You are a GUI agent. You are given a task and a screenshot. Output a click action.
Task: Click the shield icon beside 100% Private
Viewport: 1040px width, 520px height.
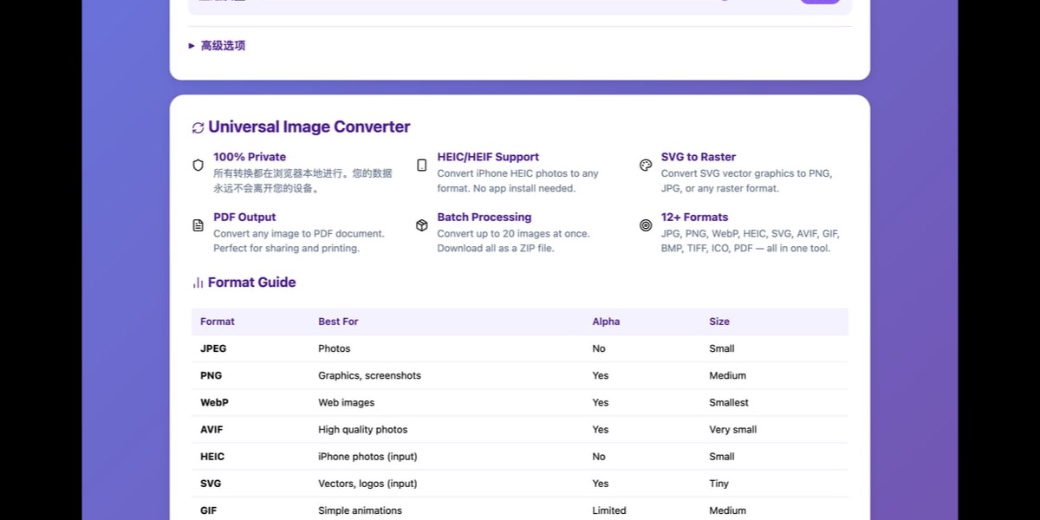[198, 166]
